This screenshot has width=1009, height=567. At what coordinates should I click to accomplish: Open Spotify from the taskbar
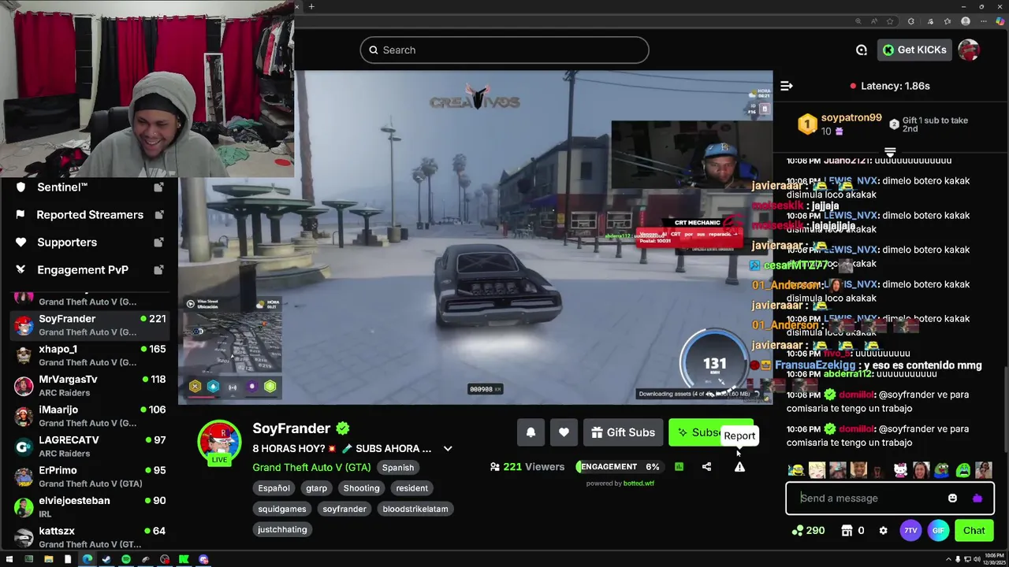pos(126,560)
